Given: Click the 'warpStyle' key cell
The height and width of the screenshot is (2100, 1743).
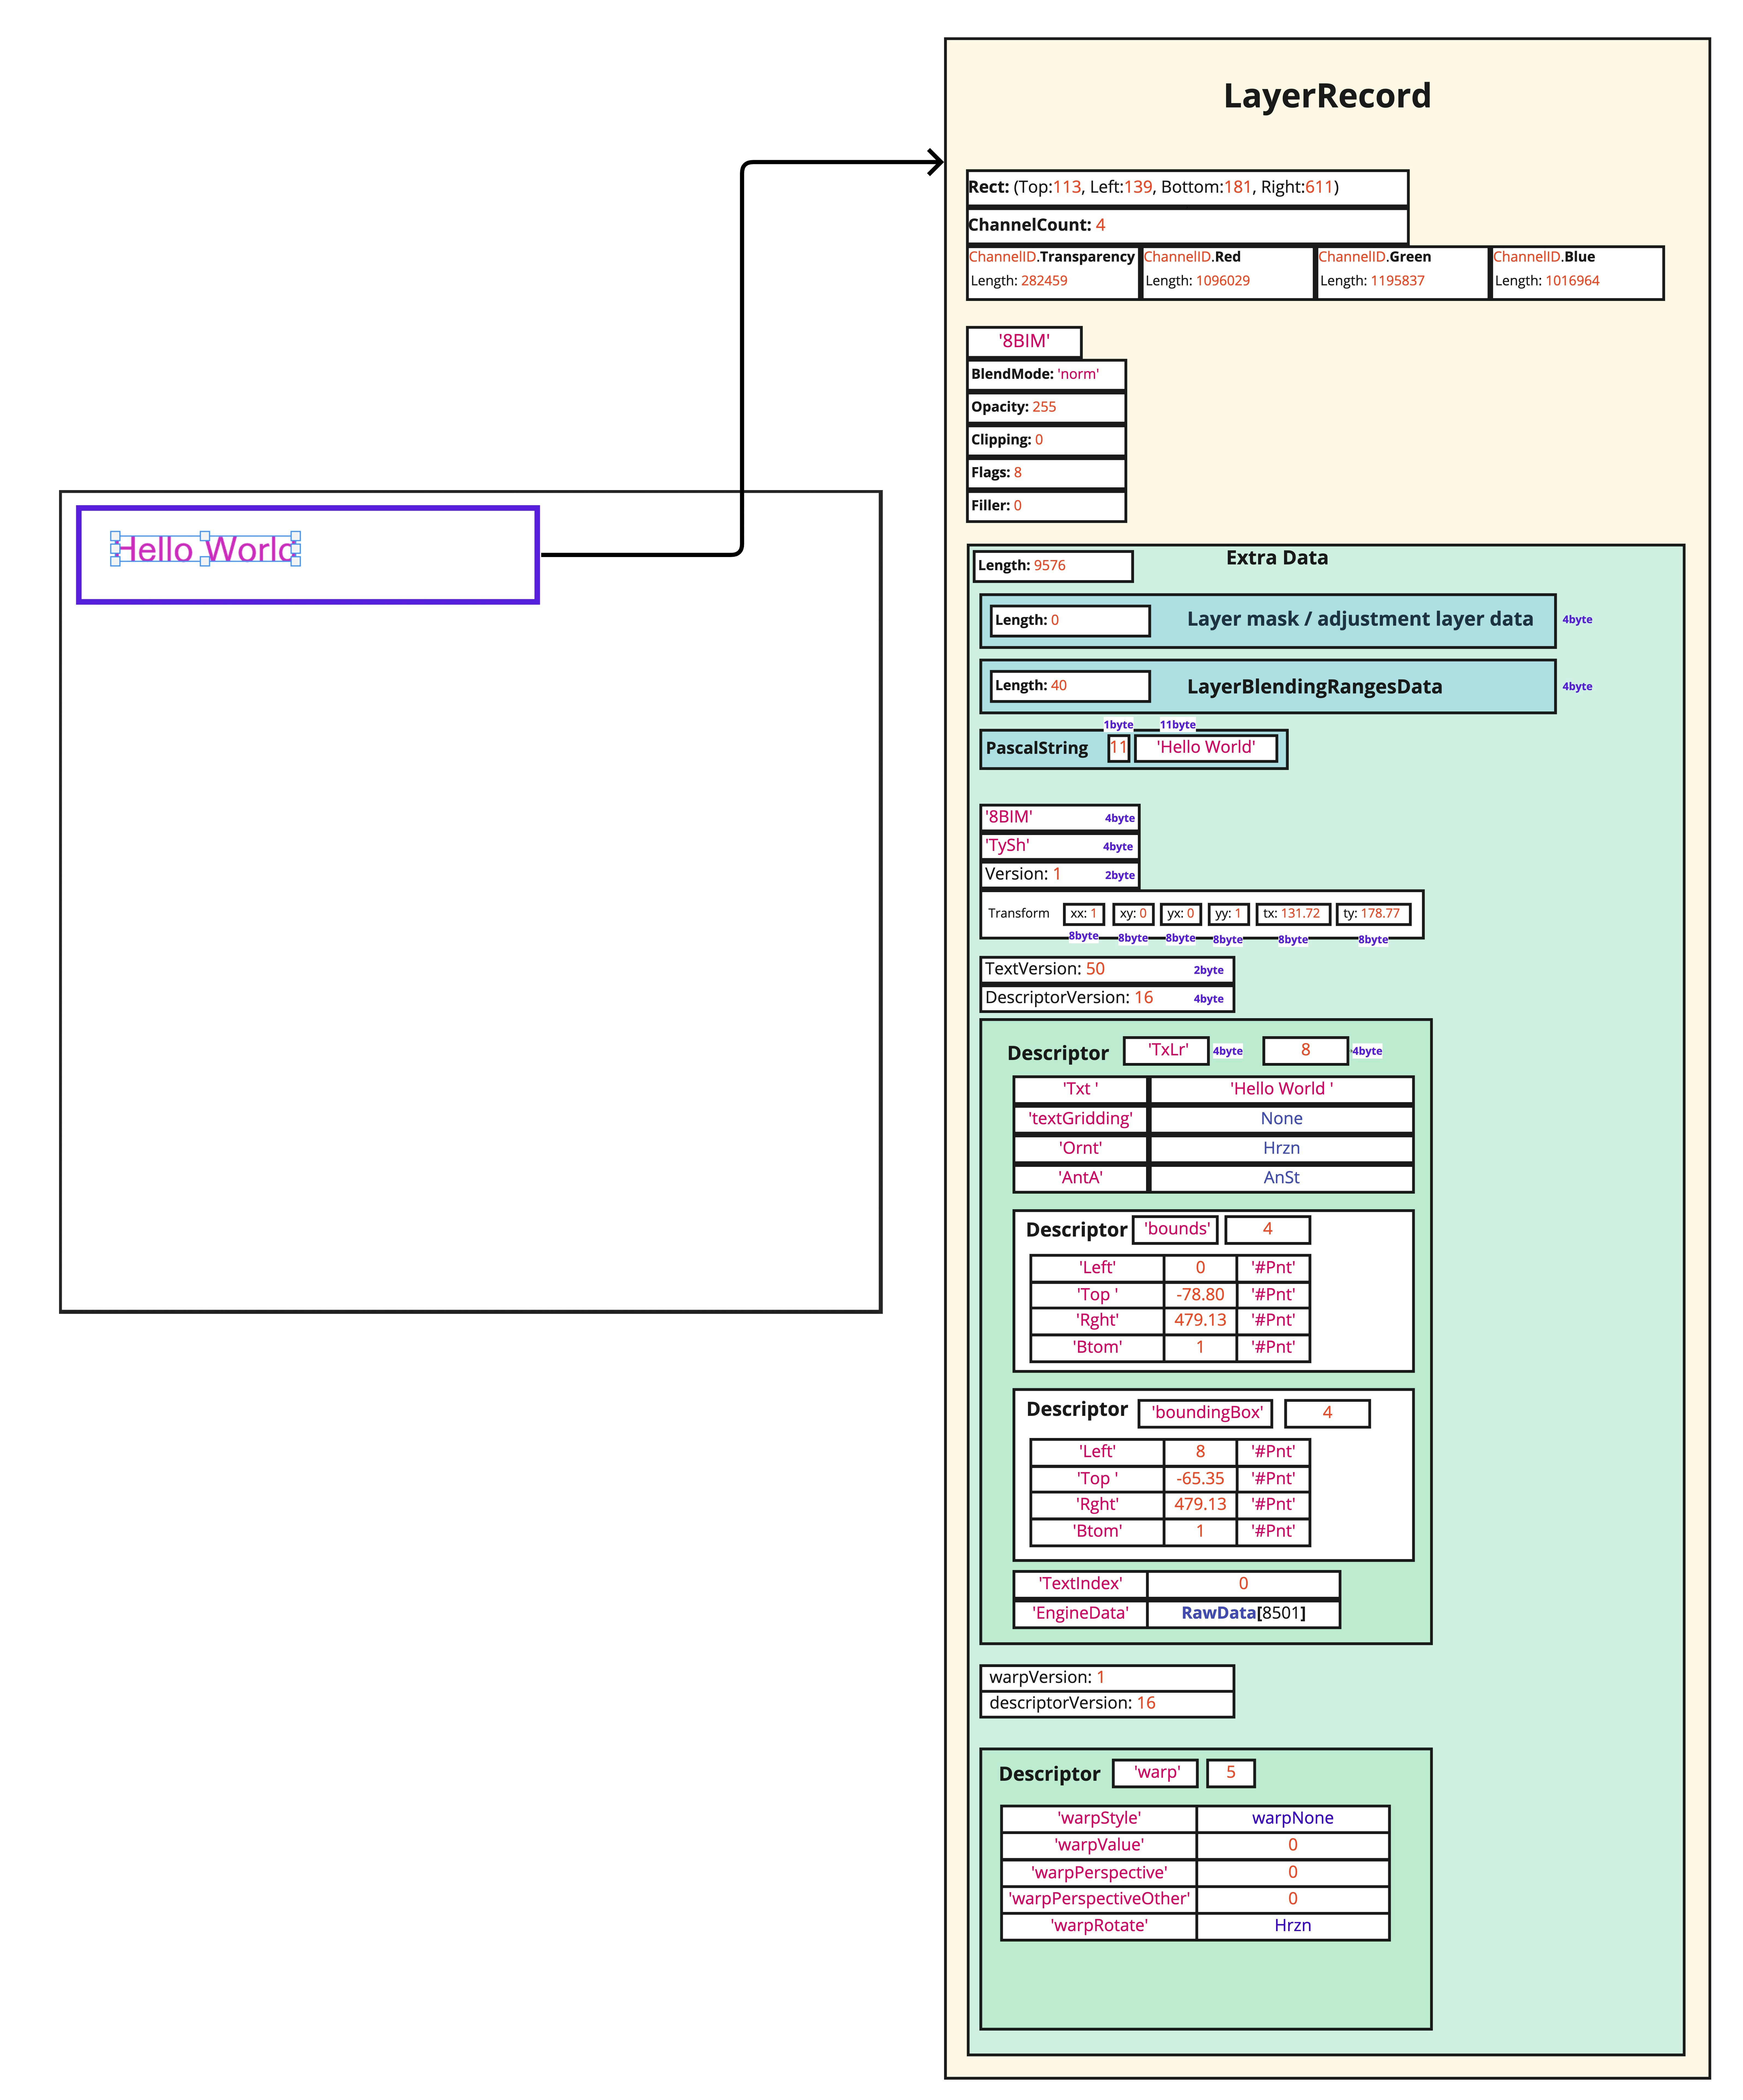Looking at the screenshot, I should click(x=1099, y=1819).
